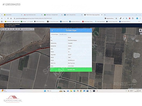
Task: Open a new browser tab with plus
Action: pos(105,15)
